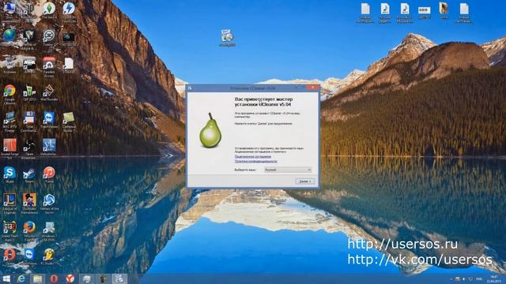Click the pear image in the installer
The width and height of the screenshot is (506, 284).
pos(210,131)
